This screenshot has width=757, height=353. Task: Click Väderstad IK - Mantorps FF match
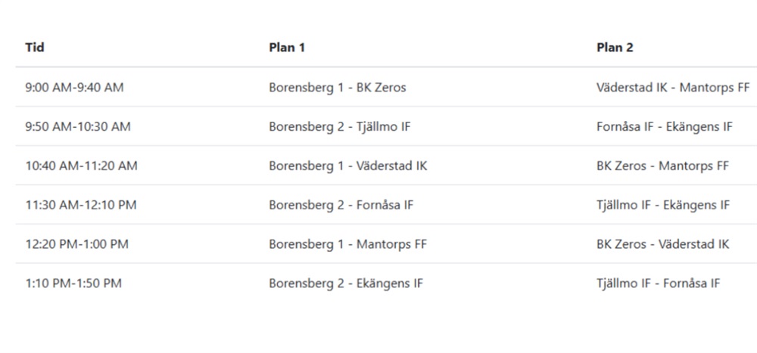(673, 88)
